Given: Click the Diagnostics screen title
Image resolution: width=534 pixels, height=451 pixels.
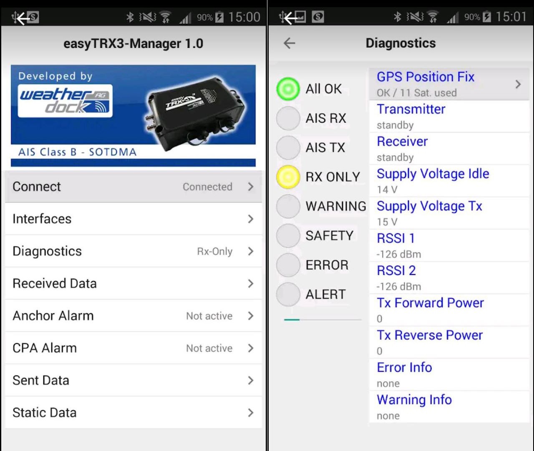Looking at the screenshot, I should [400, 43].
